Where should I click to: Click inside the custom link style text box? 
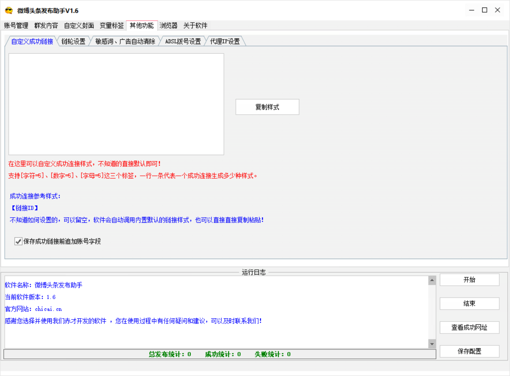(116, 104)
